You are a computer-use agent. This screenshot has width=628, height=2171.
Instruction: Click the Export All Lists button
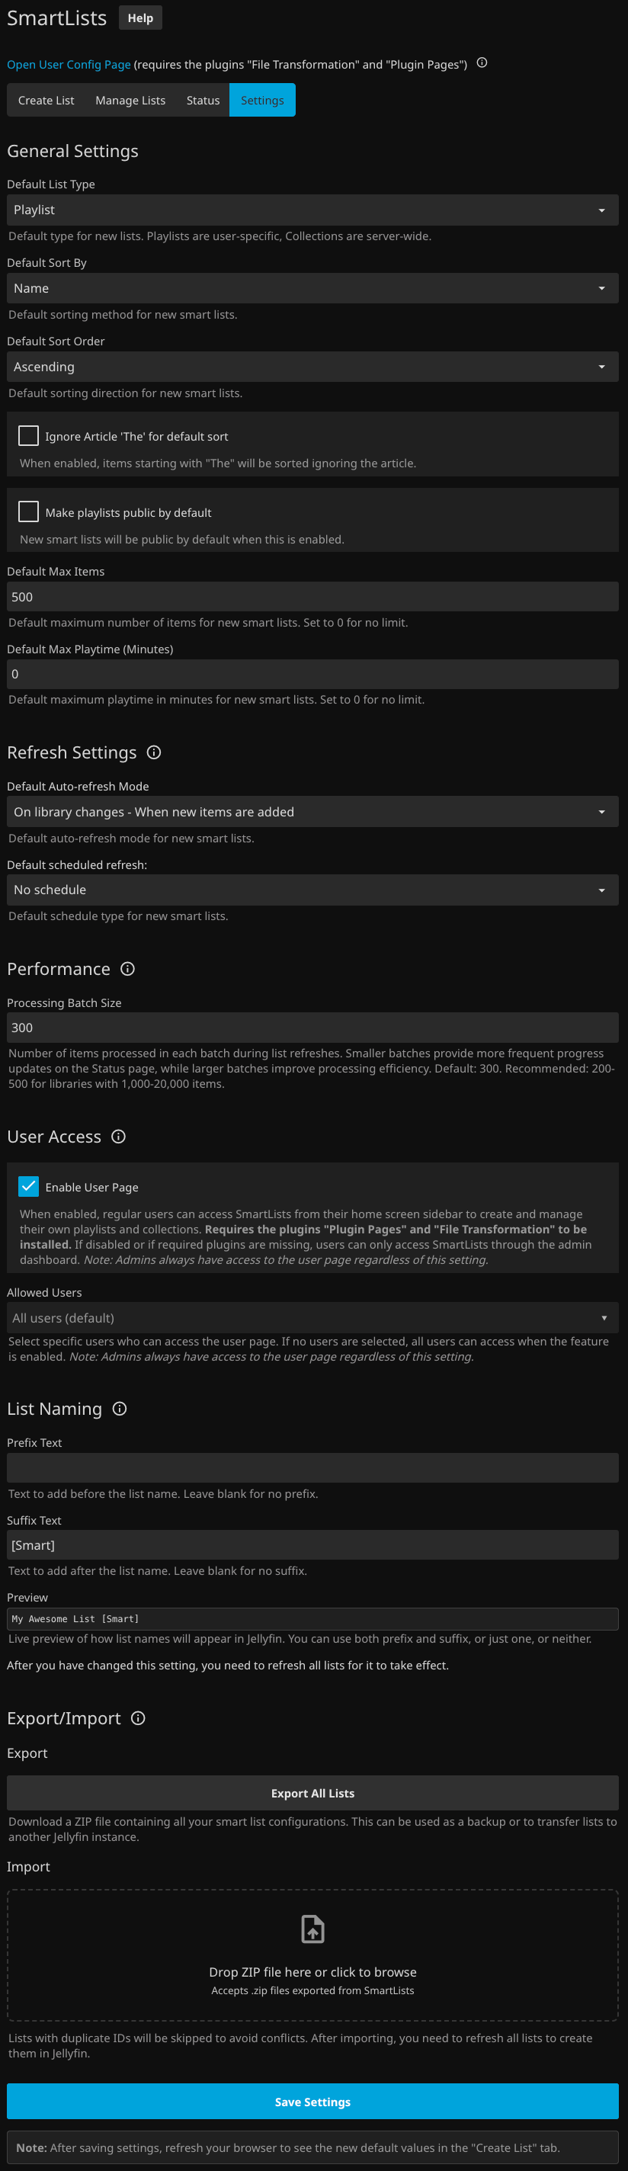[x=312, y=1793]
